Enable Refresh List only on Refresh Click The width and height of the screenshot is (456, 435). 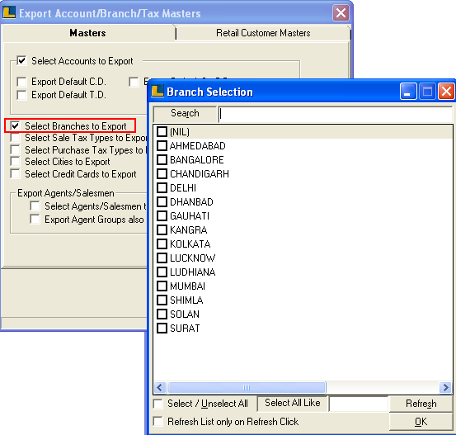pyautogui.click(x=158, y=421)
